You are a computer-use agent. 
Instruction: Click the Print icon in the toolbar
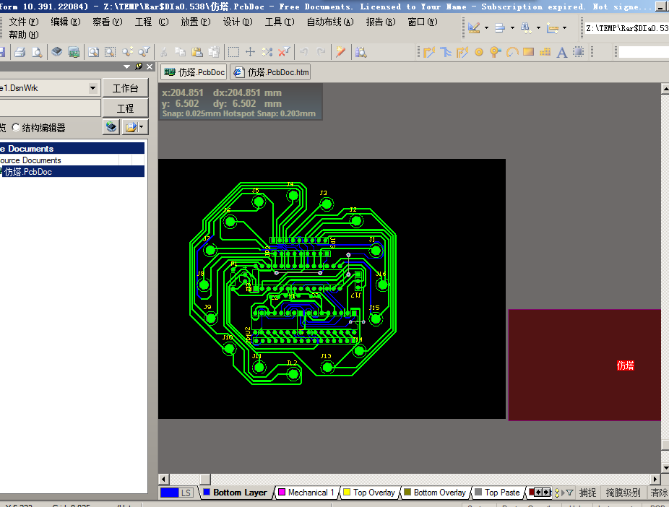point(20,52)
